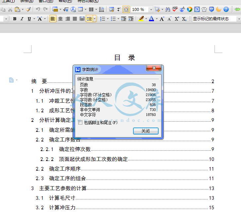Screen dimensions: 241x212
Task: Open the line spacing dropdown arrow
Action: 95,19
